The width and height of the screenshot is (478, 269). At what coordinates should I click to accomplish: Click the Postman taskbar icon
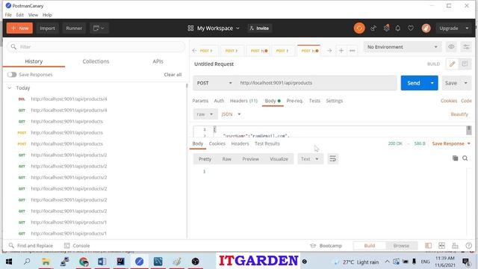(140, 262)
